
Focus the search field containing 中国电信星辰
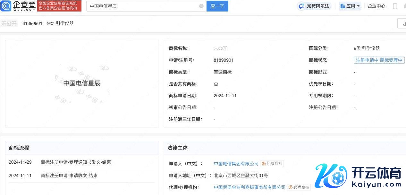pyautogui.click(x=143, y=6)
